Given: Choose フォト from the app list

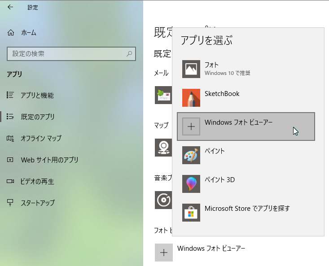Looking at the screenshot, I should [246, 69].
